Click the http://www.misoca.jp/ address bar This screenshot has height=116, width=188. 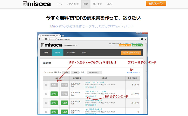(94, 39)
